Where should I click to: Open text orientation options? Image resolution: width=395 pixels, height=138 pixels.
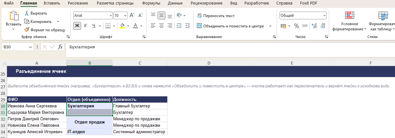[179, 15]
